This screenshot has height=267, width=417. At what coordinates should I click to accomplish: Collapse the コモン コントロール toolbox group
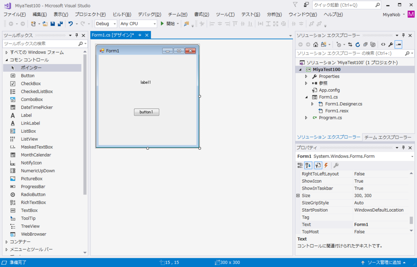click(x=7, y=60)
